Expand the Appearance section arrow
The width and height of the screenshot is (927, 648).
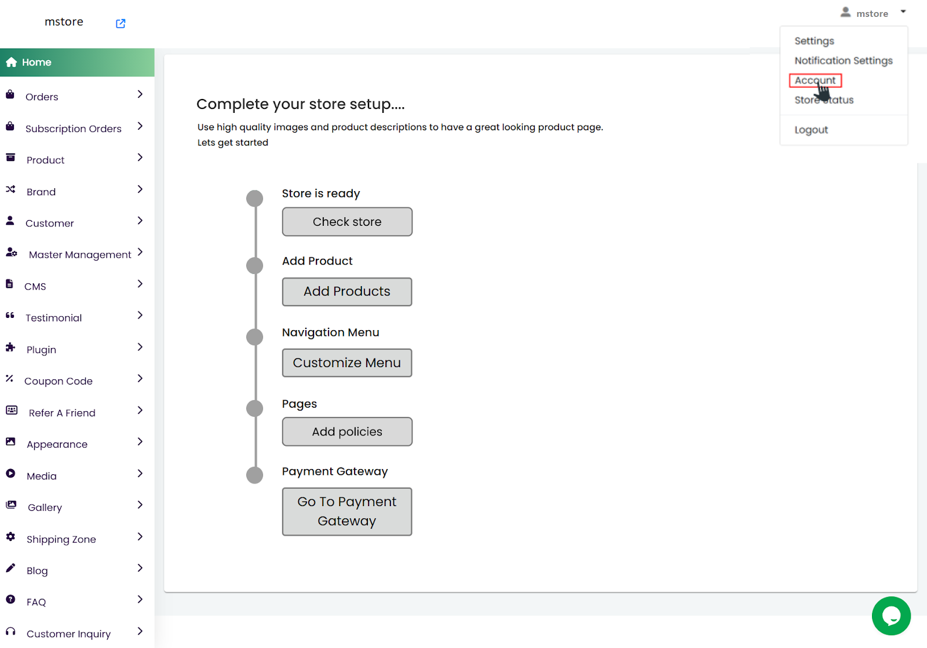coord(140,442)
